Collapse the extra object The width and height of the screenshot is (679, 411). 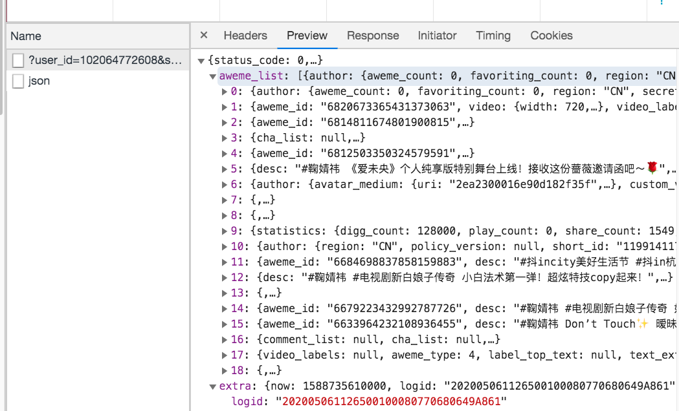(x=212, y=387)
